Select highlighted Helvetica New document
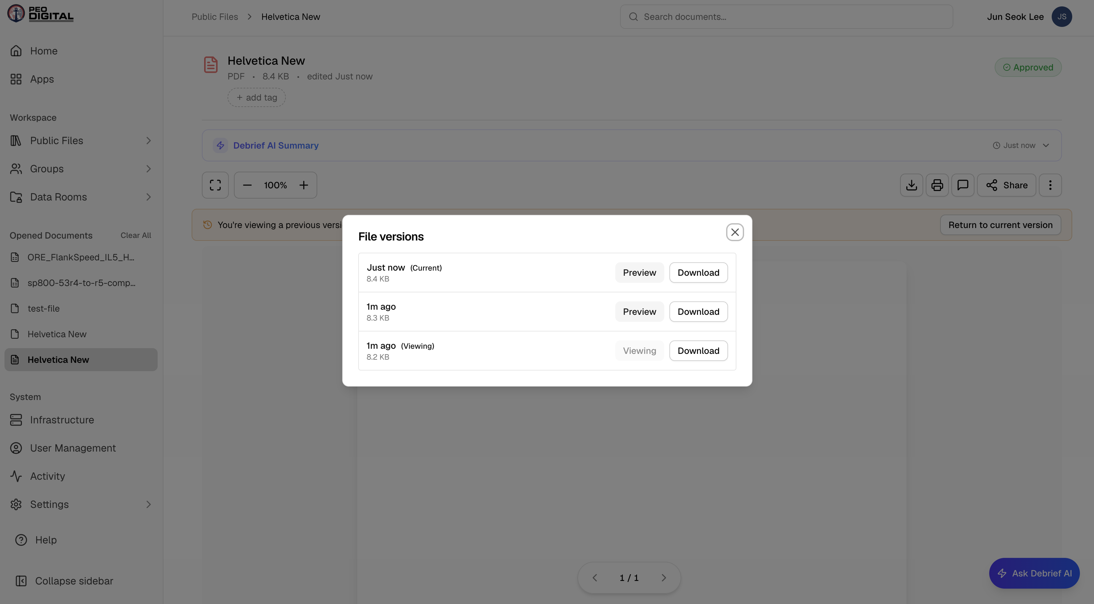Image resolution: width=1094 pixels, height=604 pixels. click(x=81, y=360)
